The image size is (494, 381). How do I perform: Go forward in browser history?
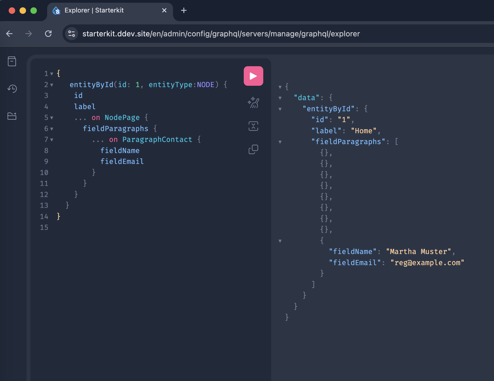pyautogui.click(x=28, y=34)
